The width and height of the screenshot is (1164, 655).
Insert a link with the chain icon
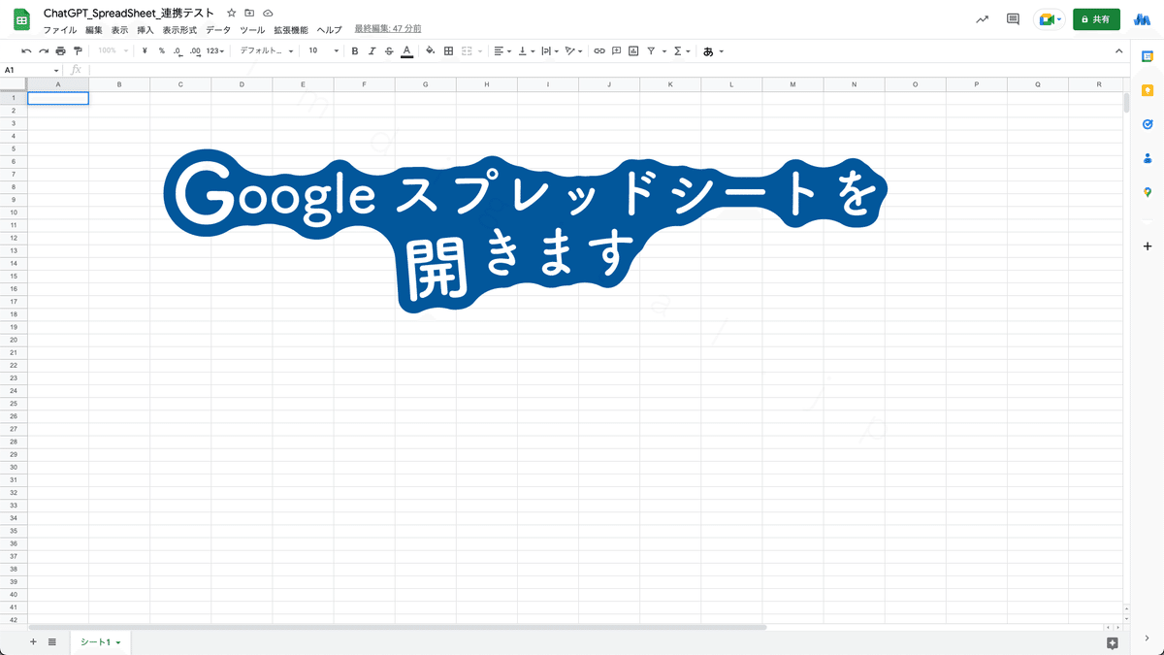point(598,50)
